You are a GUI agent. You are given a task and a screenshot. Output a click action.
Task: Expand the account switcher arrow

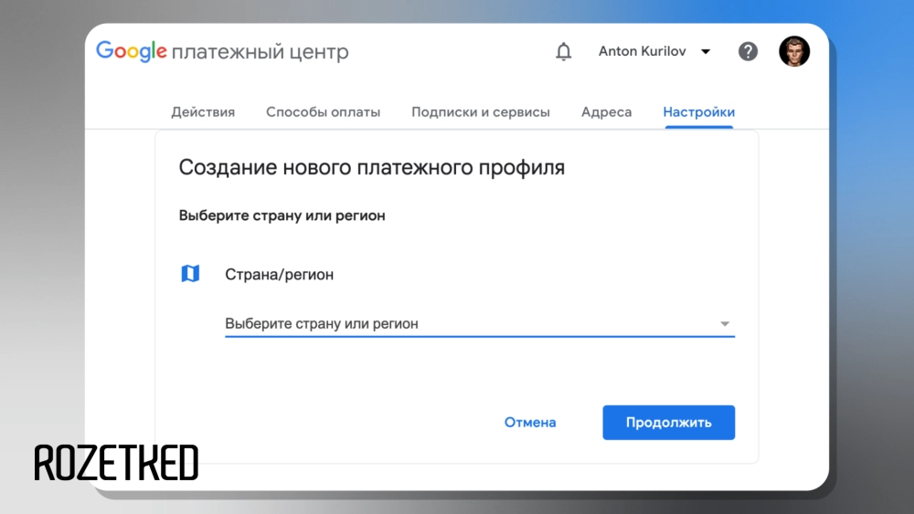pyautogui.click(x=706, y=52)
